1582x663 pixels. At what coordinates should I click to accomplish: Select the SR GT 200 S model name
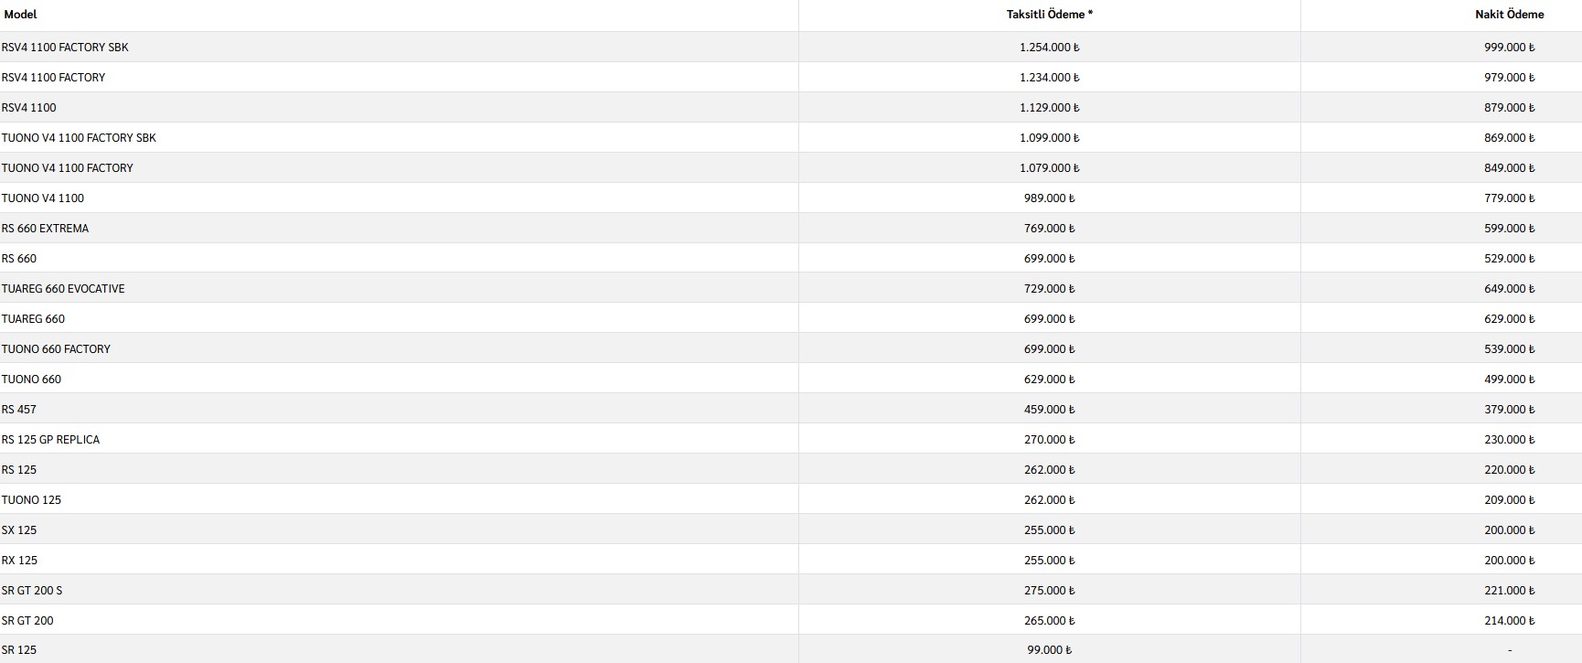pos(32,591)
